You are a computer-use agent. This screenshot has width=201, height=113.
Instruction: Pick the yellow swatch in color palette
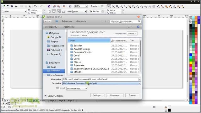click(191, 63)
